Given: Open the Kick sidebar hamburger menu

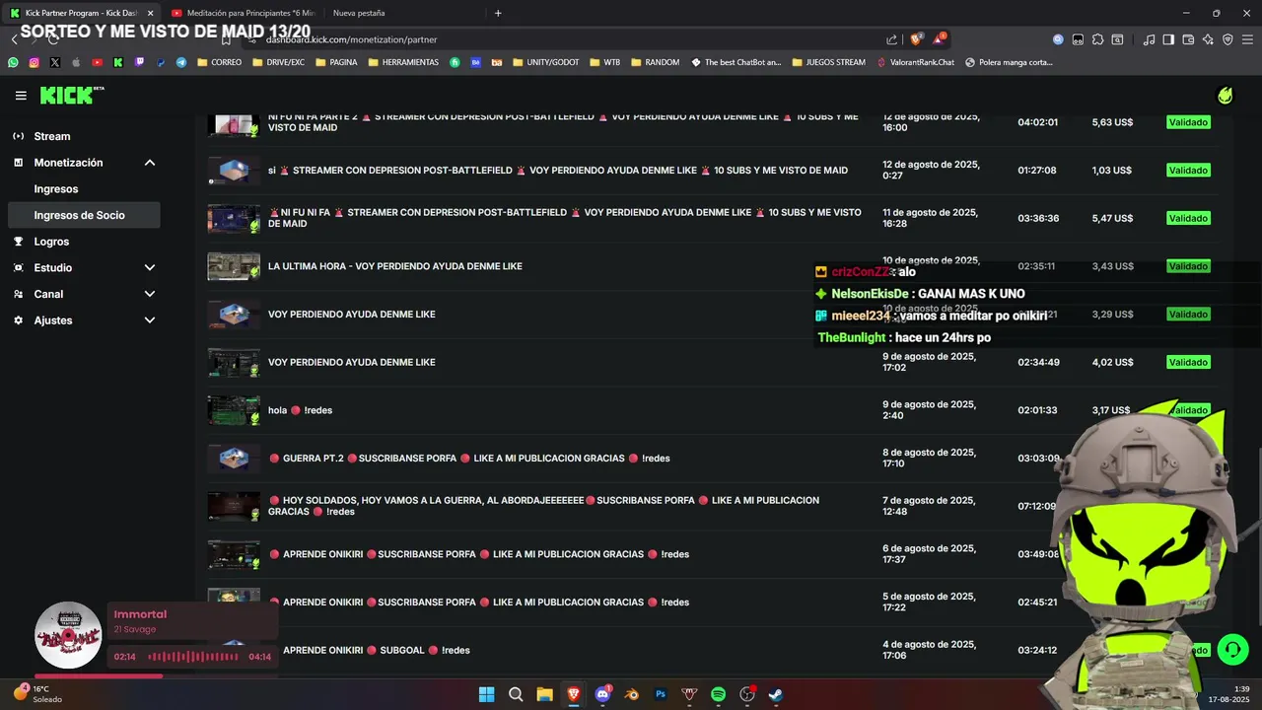Looking at the screenshot, I should click(21, 96).
